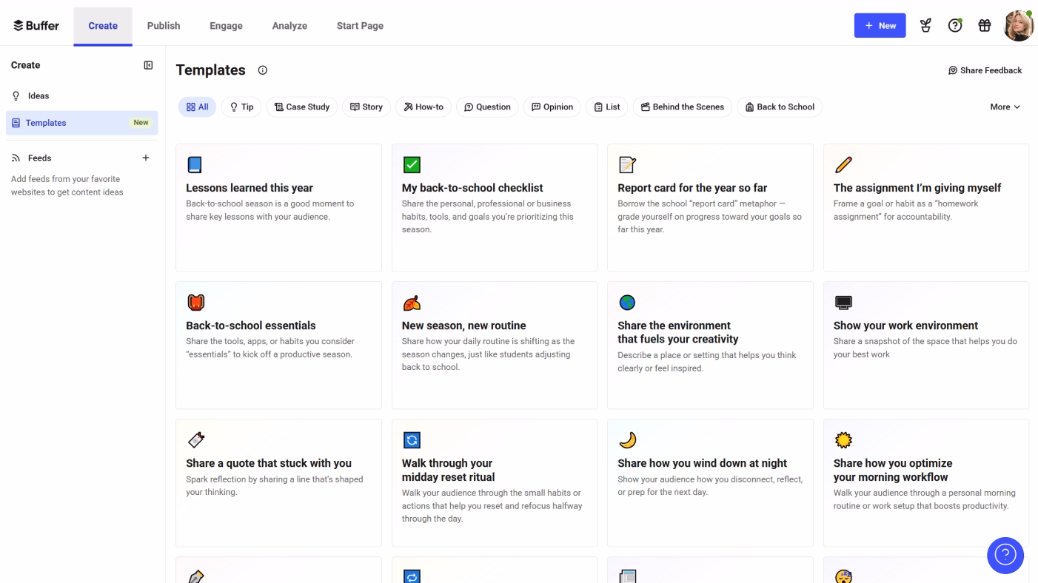Click the Buffer logo

pyautogui.click(x=36, y=26)
